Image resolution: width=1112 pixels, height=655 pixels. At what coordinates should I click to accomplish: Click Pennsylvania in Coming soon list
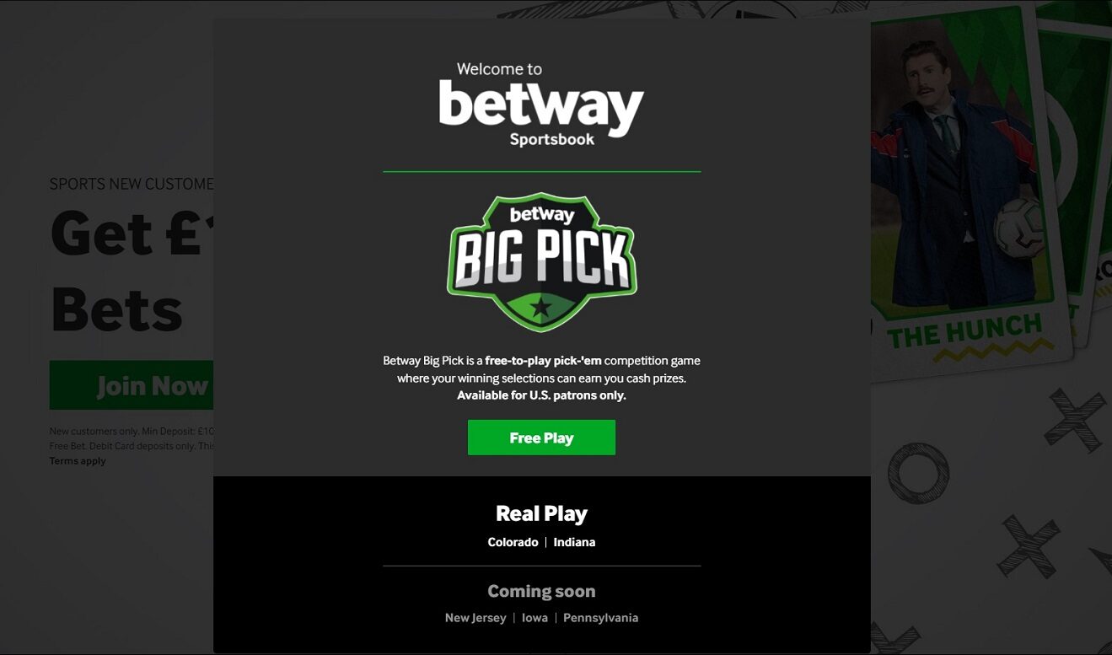[600, 618]
